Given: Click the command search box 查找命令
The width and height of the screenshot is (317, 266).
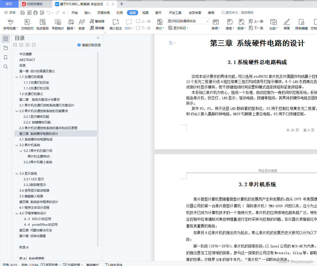Looking at the screenshot, I should click(x=237, y=13).
